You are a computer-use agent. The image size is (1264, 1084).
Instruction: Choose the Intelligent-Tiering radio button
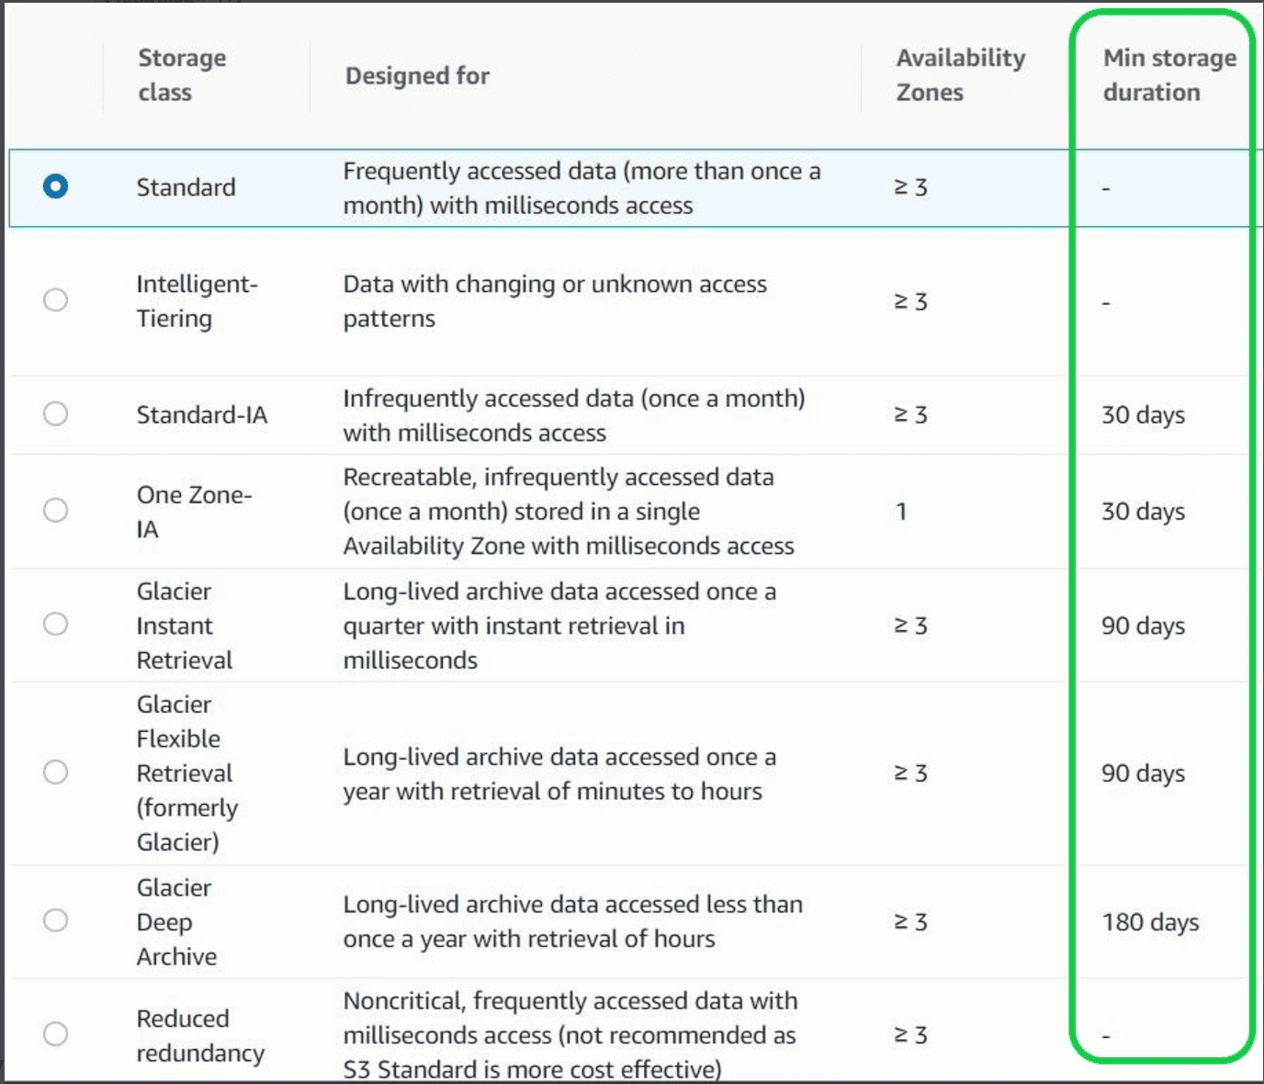[55, 299]
